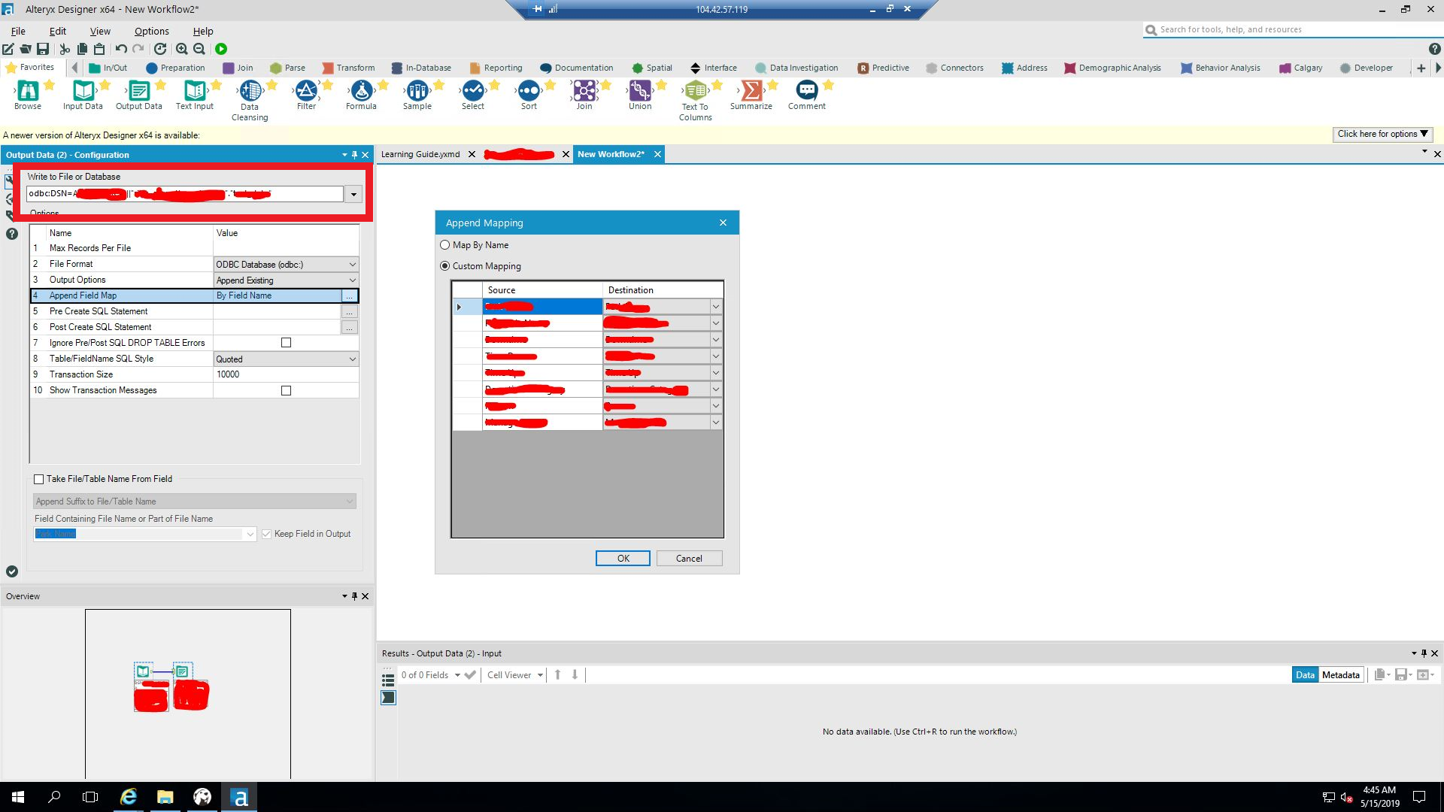Select the Metadata view in Results
Image resolution: width=1444 pixels, height=812 pixels.
pos(1339,674)
